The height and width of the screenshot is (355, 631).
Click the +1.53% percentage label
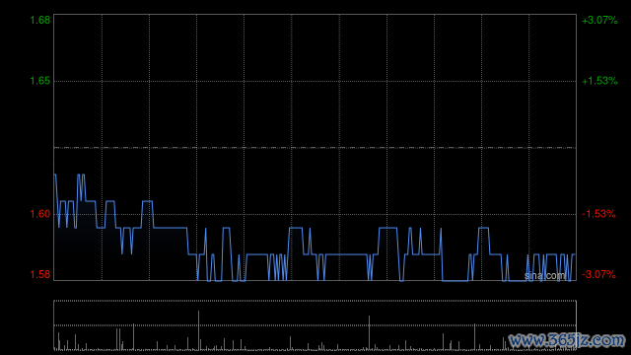(x=599, y=81)
